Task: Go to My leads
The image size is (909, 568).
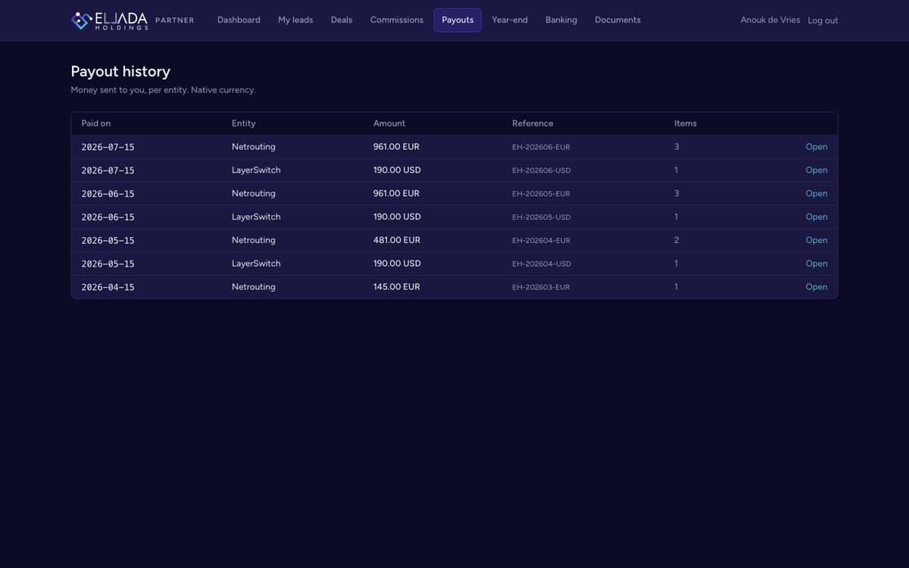Action: pos(295,20)
